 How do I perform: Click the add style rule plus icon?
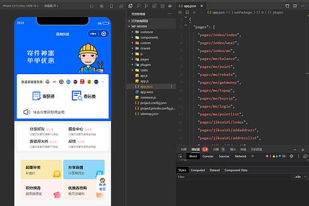pos(305,177)
